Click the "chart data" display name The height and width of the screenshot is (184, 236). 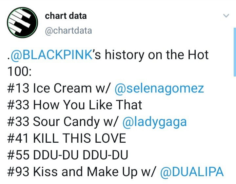click(66, 16)
